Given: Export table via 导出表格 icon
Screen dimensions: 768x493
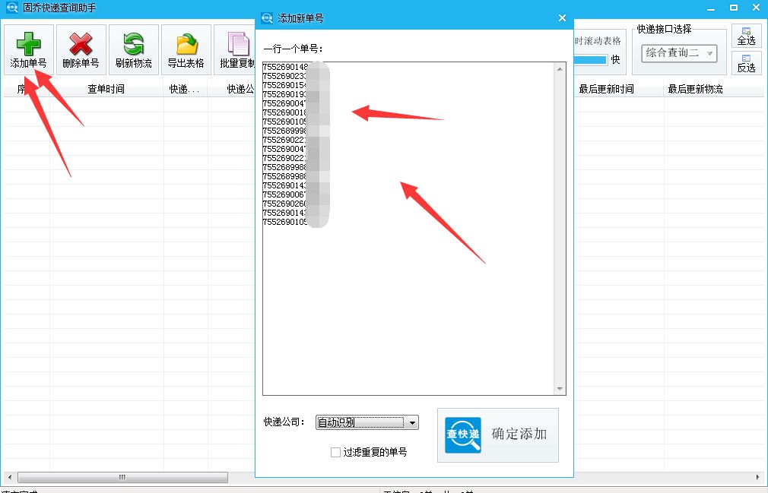Looking at the screenshot, I should coord(186,44).
